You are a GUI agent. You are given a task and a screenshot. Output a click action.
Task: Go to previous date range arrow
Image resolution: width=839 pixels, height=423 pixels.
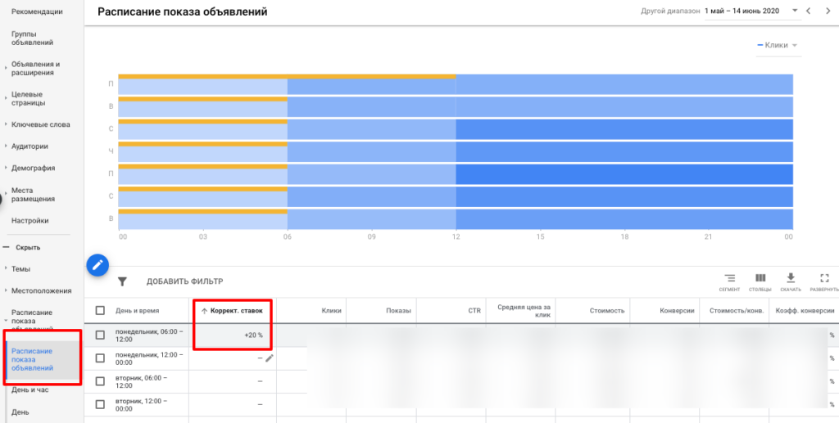click(810, 11)
